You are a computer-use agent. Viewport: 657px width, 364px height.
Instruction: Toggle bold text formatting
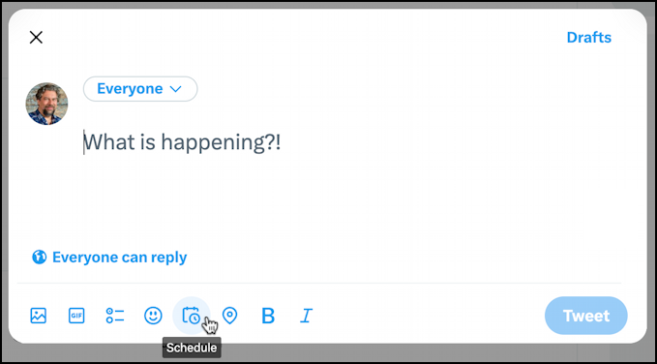pyautogui.click(x=268, y=316)
